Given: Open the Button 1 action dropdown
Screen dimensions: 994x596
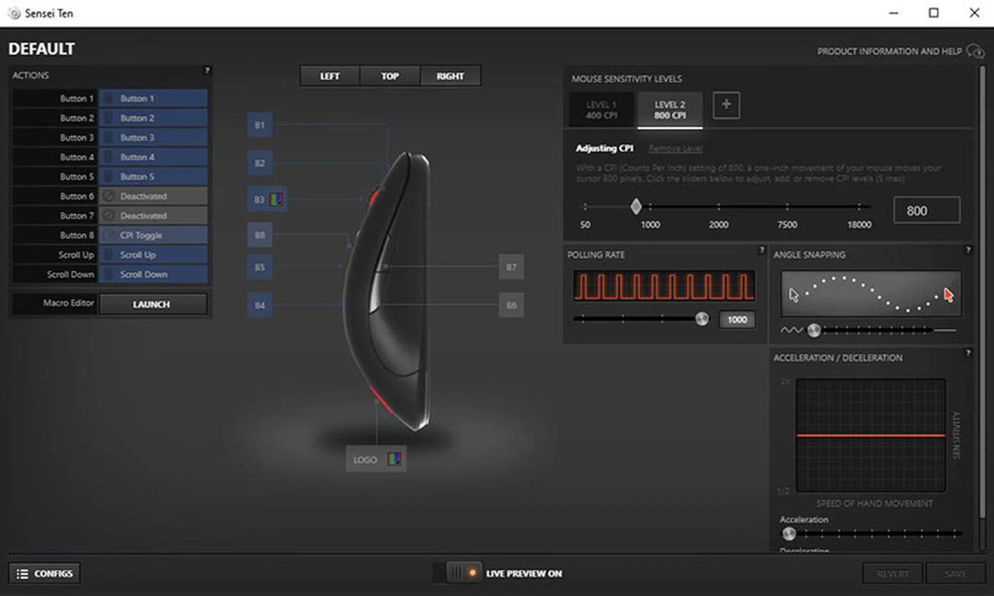Looking at the screenshot, I should pos(153,98).
